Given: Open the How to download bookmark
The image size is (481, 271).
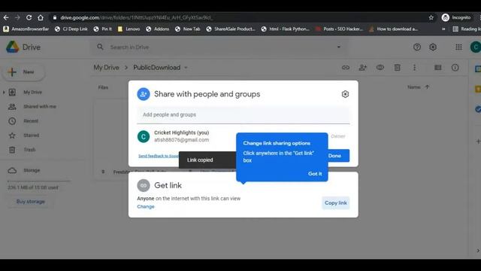Looking at the screenshot, I should [394, 29].
